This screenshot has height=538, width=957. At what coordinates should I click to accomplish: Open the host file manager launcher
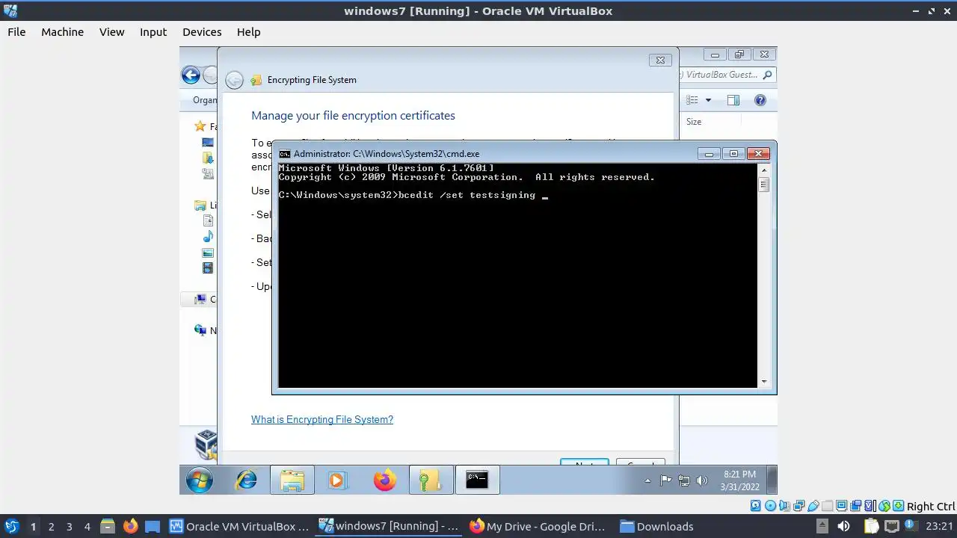point(107,526)
